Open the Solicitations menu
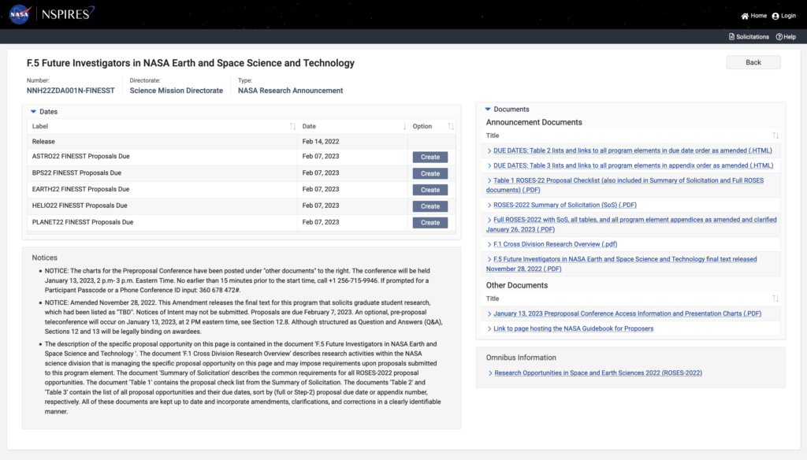The height and width of the screenshot is (460, 807). click(x=749, y=36)
